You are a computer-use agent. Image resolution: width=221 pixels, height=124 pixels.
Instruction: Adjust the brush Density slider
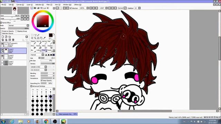click(x=48, y=63)
